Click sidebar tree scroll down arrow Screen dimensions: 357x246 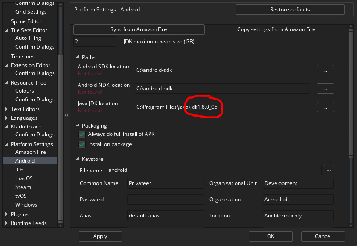(61, 225)
